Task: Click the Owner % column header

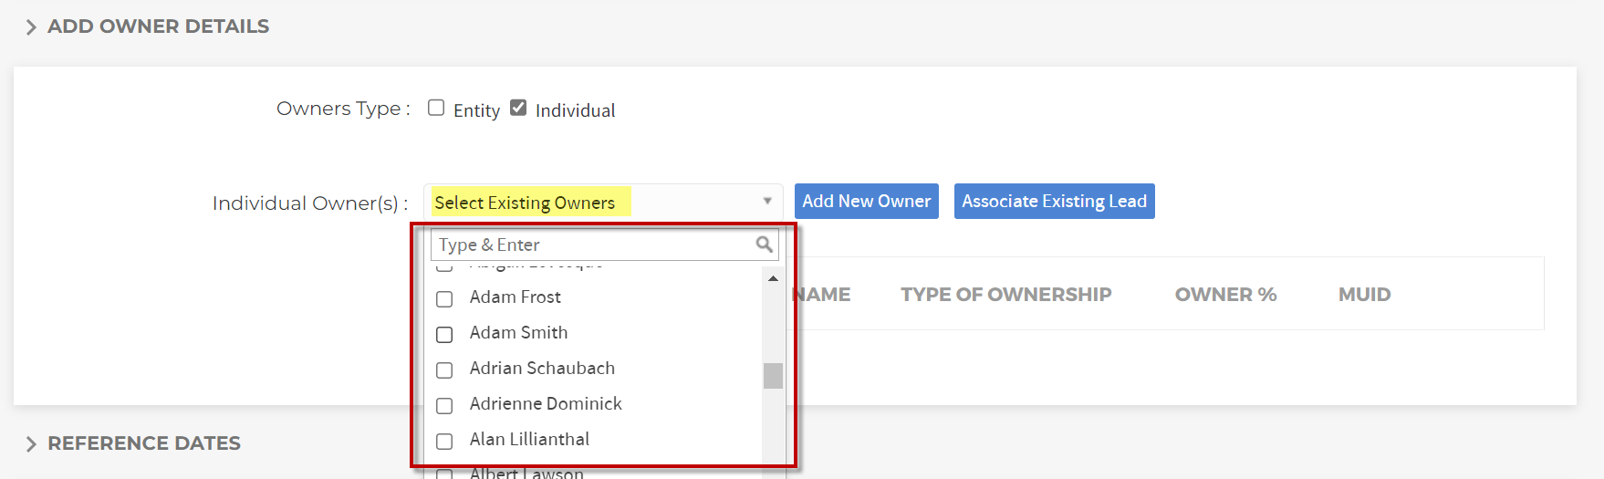Action: [x=1225, y=295]
